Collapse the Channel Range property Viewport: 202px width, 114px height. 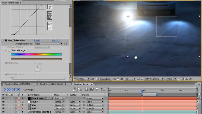pyautogui.click(x=6, y=51)
